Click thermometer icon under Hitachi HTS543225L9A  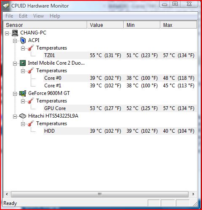pos(31,123)
